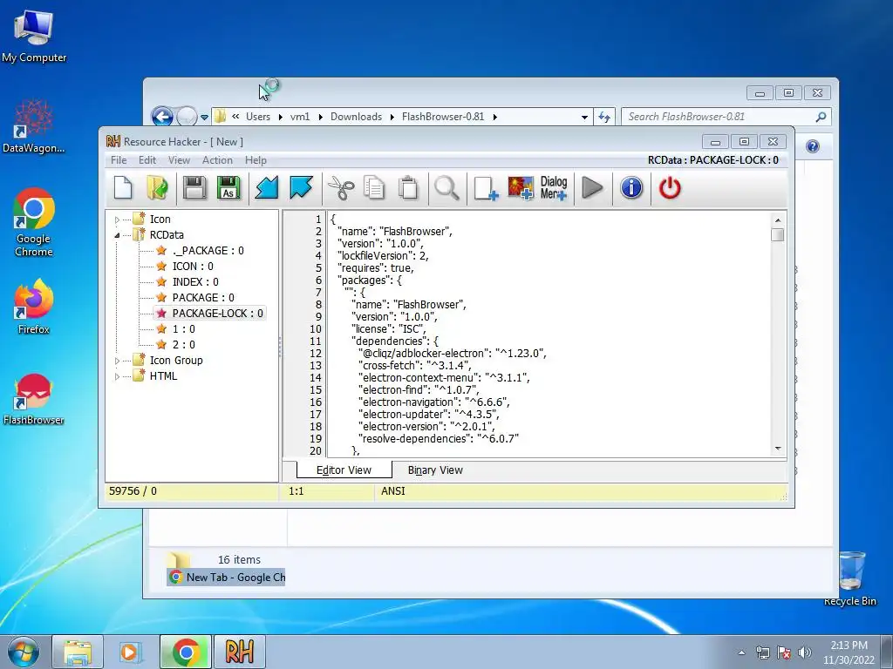Switch to the Editor View tab

pos(344,470)
